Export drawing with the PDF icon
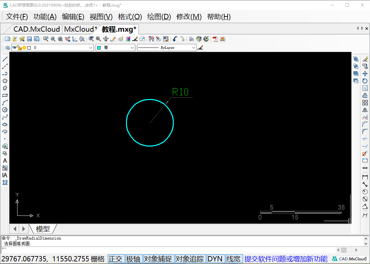Image resolution: width=370 pixels, height=264 pixels. [215, 39]
